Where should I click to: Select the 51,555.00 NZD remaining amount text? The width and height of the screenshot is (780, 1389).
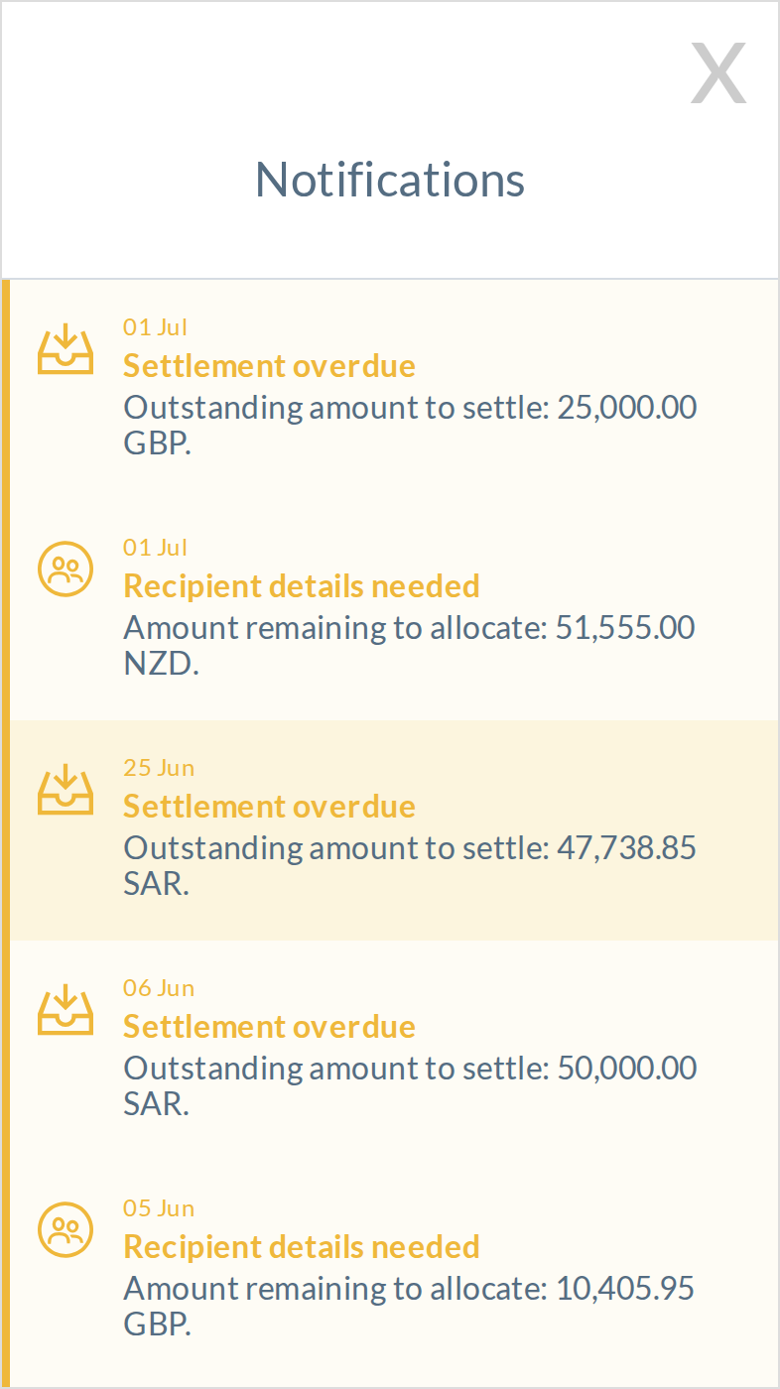click(x=409, y=645)
